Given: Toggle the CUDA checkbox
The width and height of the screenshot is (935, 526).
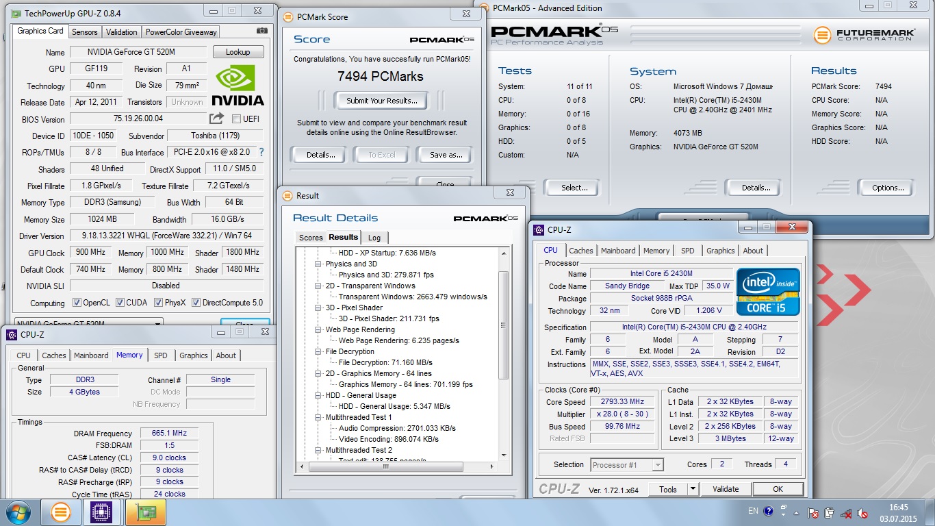Looking at the screenshot, I should tap(120, 302).
